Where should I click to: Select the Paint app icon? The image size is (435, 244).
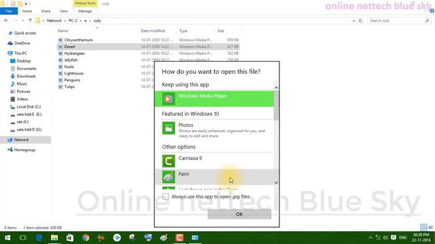pos(169,177)
